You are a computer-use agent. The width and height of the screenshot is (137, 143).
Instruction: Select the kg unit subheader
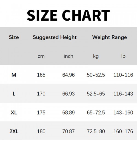(96, 56)
